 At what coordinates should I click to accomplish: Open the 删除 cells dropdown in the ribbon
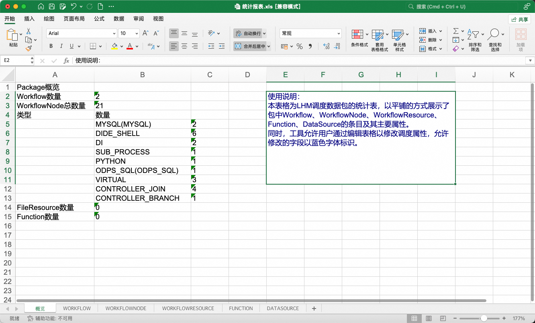[431, 40]
